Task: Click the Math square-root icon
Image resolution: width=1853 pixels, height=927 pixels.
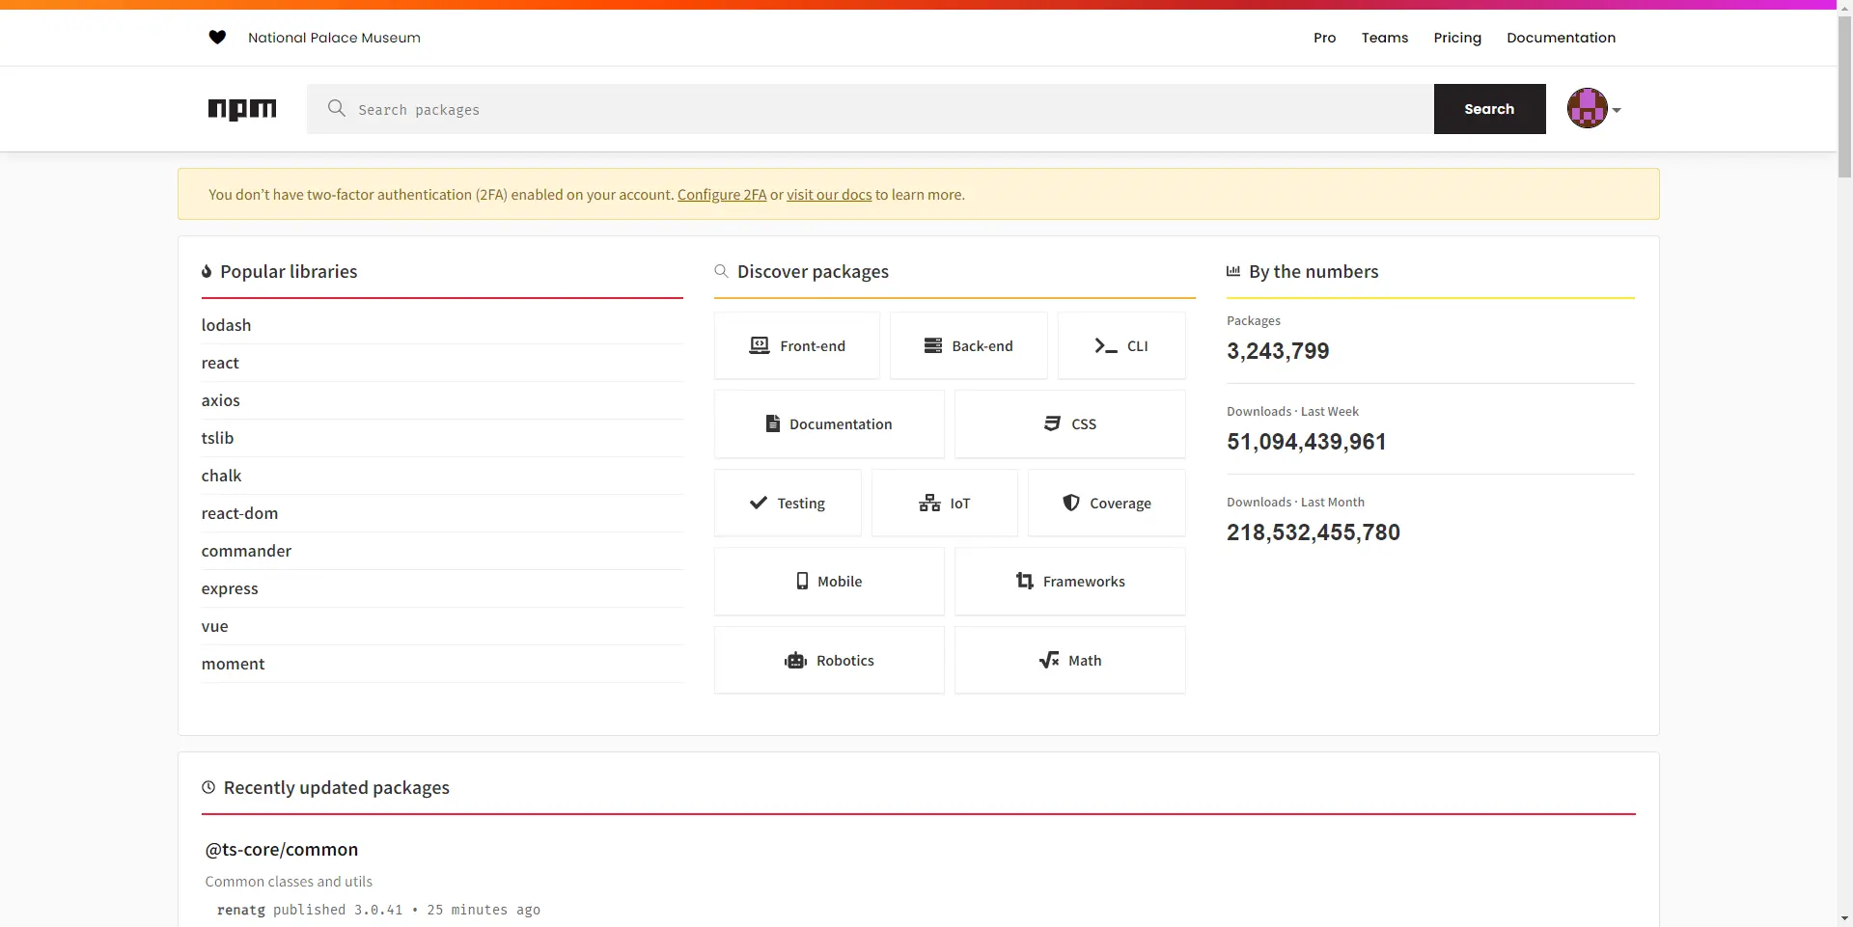Action: point(1049,660)
